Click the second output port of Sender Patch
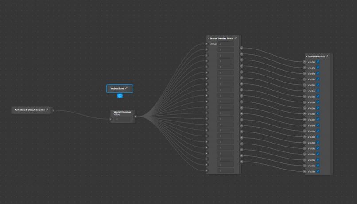 point(241,54)
